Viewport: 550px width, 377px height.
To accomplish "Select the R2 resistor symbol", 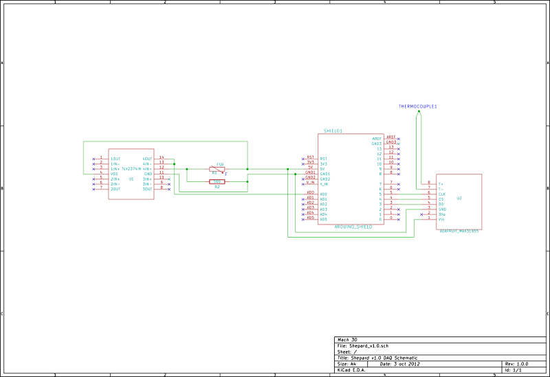I will (x=217, y=182).
